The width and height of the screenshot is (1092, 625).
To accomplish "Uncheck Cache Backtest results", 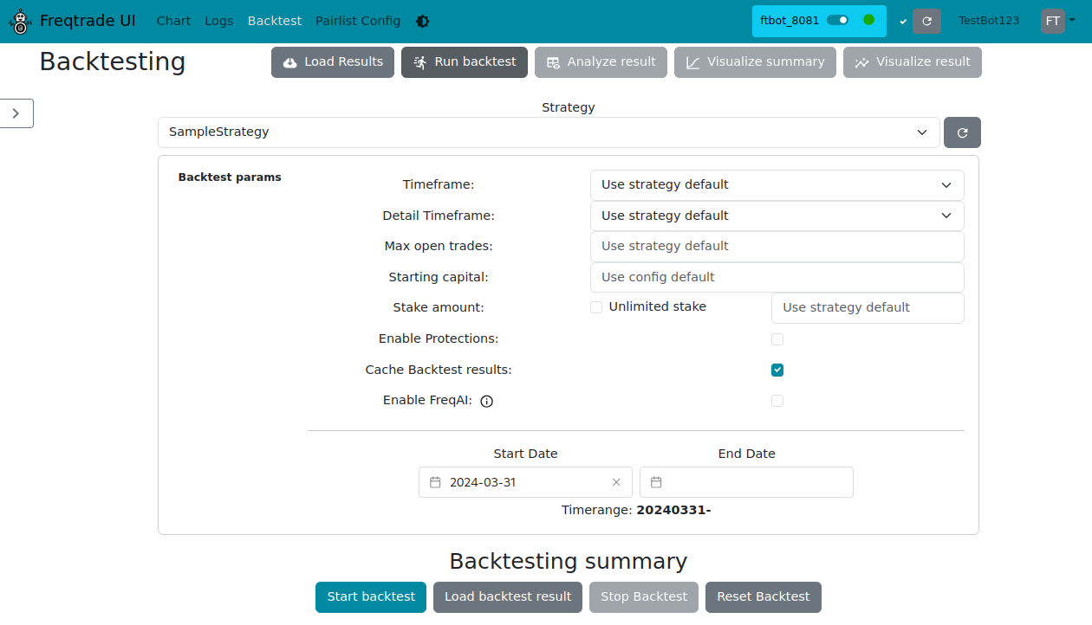I will click(x=777, y=370).
